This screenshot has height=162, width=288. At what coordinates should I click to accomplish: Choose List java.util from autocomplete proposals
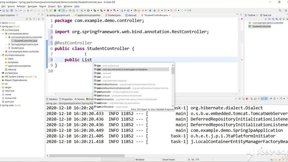pyautogui.click(x=131, y=77)
